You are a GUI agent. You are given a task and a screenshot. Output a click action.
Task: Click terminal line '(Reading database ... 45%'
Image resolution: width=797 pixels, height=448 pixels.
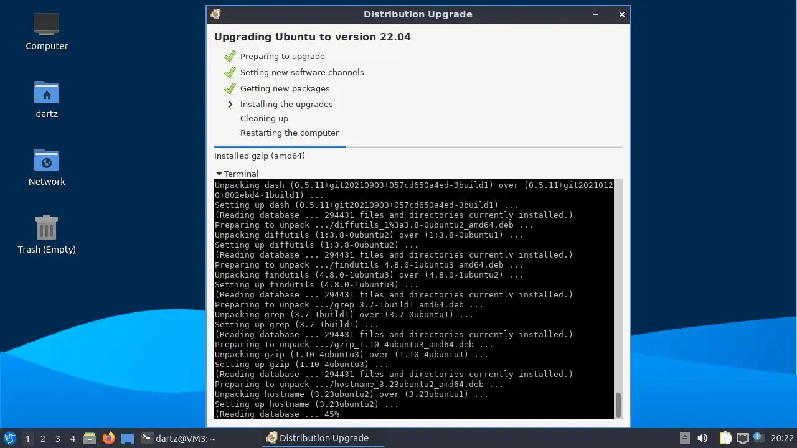[x=277, y=414]
